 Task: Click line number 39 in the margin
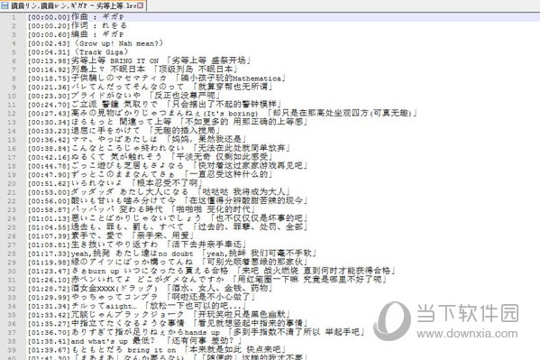pos(12,349)
